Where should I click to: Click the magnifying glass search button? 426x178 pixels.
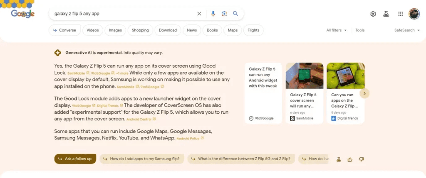pos(235,14)
